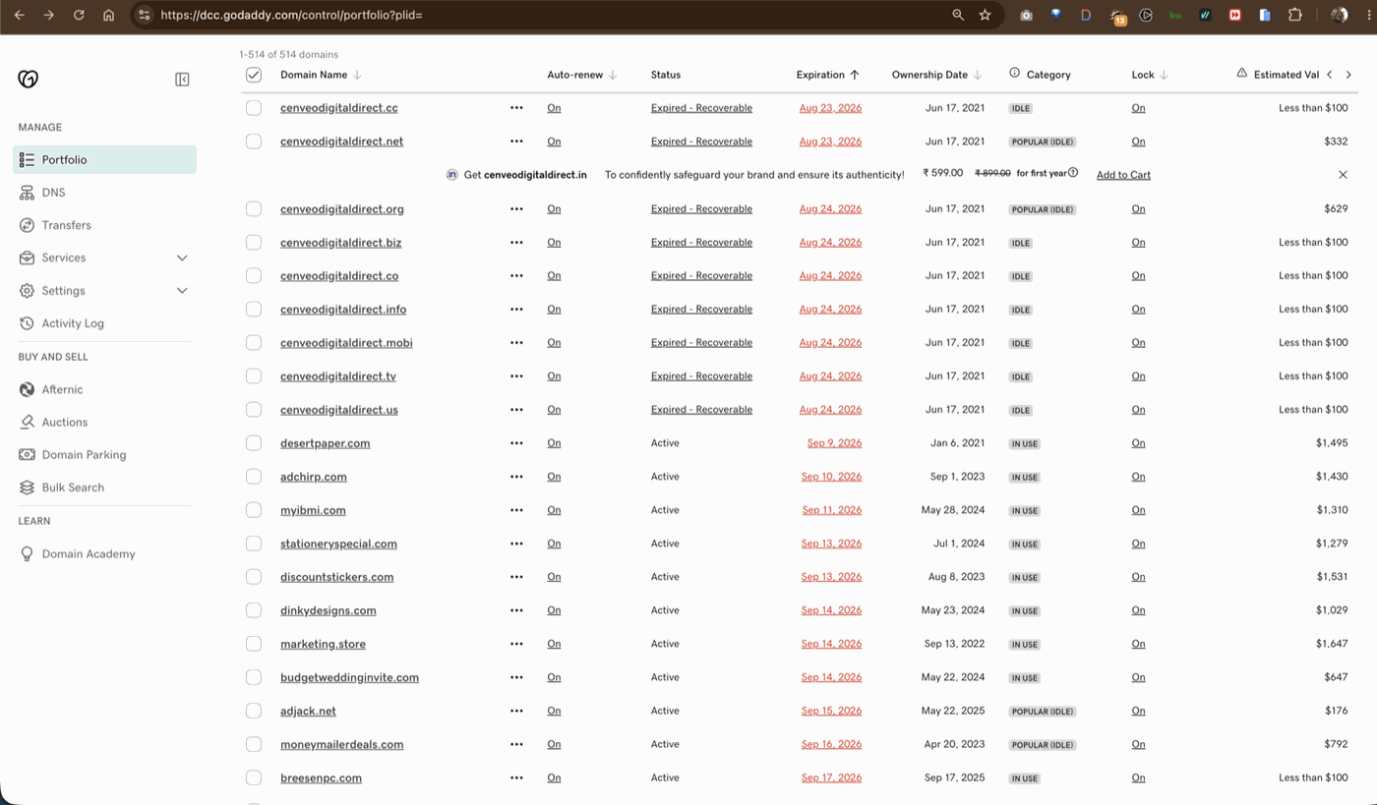Screen dimensions: 1377x805
Task: Show the previous columns with left chevron
Action: 1330,75
